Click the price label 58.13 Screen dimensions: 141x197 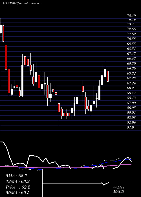(x=131, y=98)
